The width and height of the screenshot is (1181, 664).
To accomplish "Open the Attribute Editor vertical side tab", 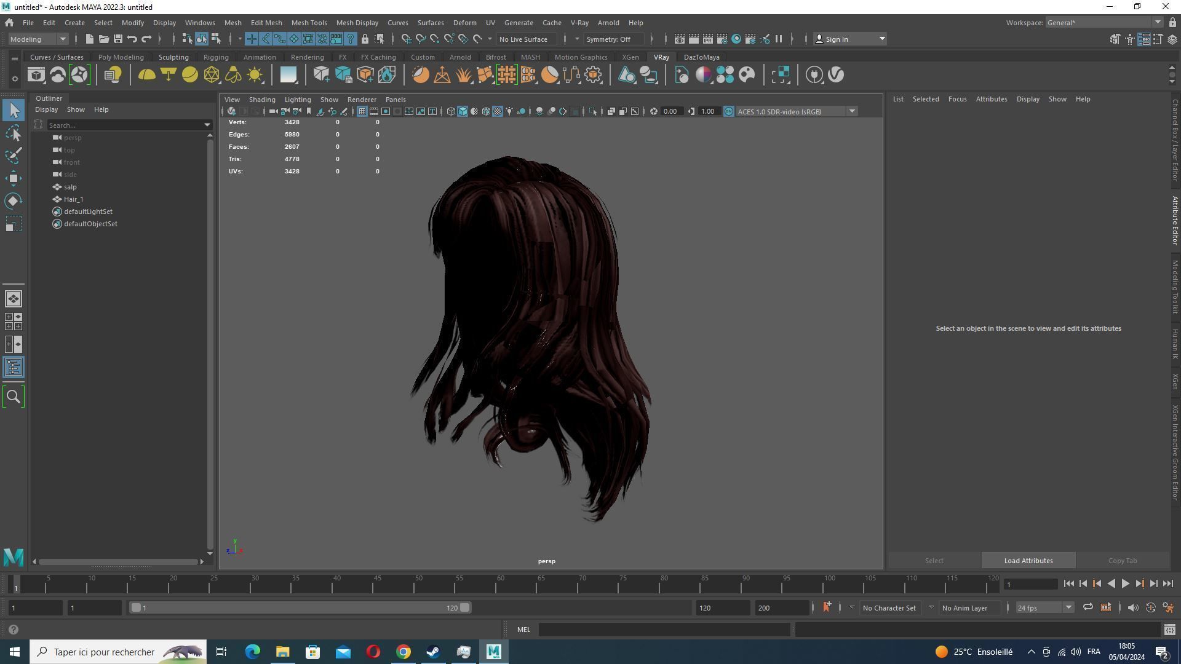I will coord(1174,221).
